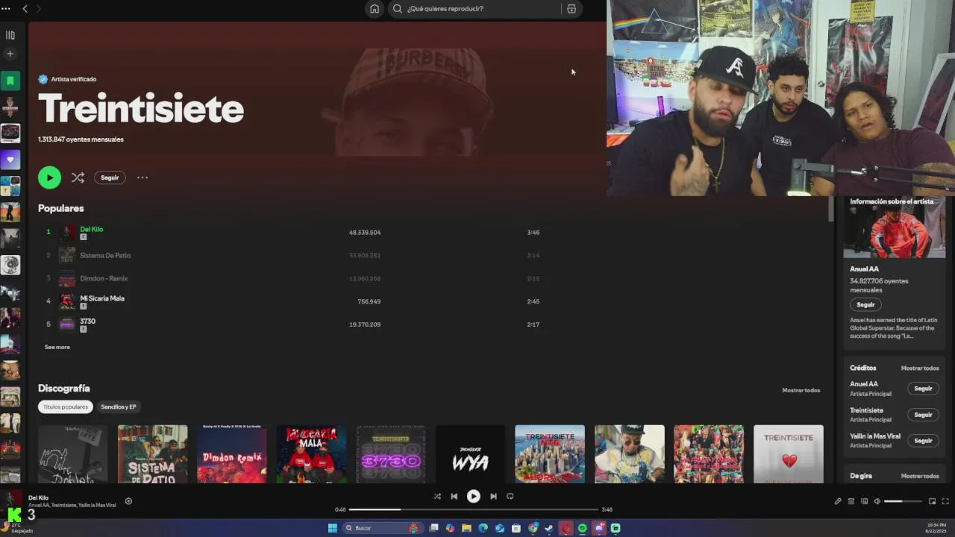Open Google Chrome from the taskbar
Image resolution: width=955 pixels, height=537 pixels.
pyautogui.click(x=533, y=528)
